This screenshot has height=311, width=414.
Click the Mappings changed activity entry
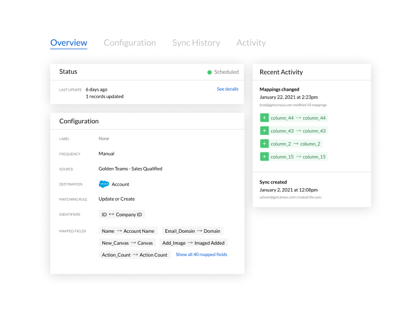(x=279, y=89)
